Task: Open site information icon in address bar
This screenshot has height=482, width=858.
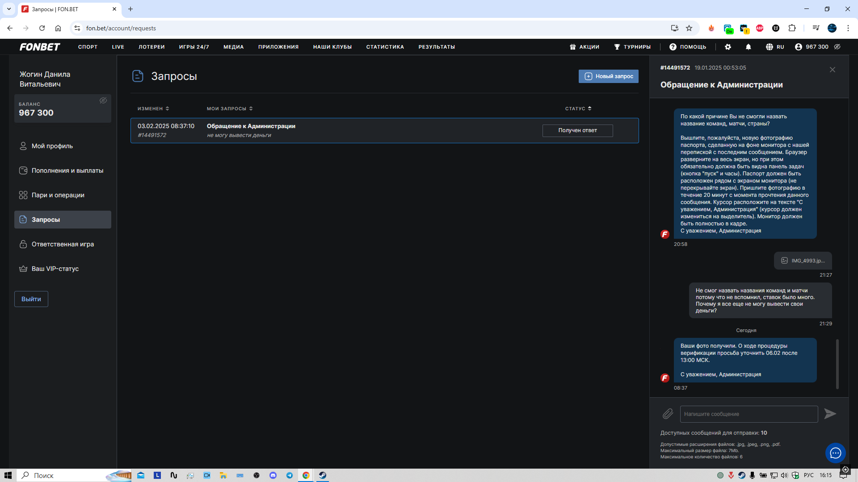Action: tap(77, 28)
